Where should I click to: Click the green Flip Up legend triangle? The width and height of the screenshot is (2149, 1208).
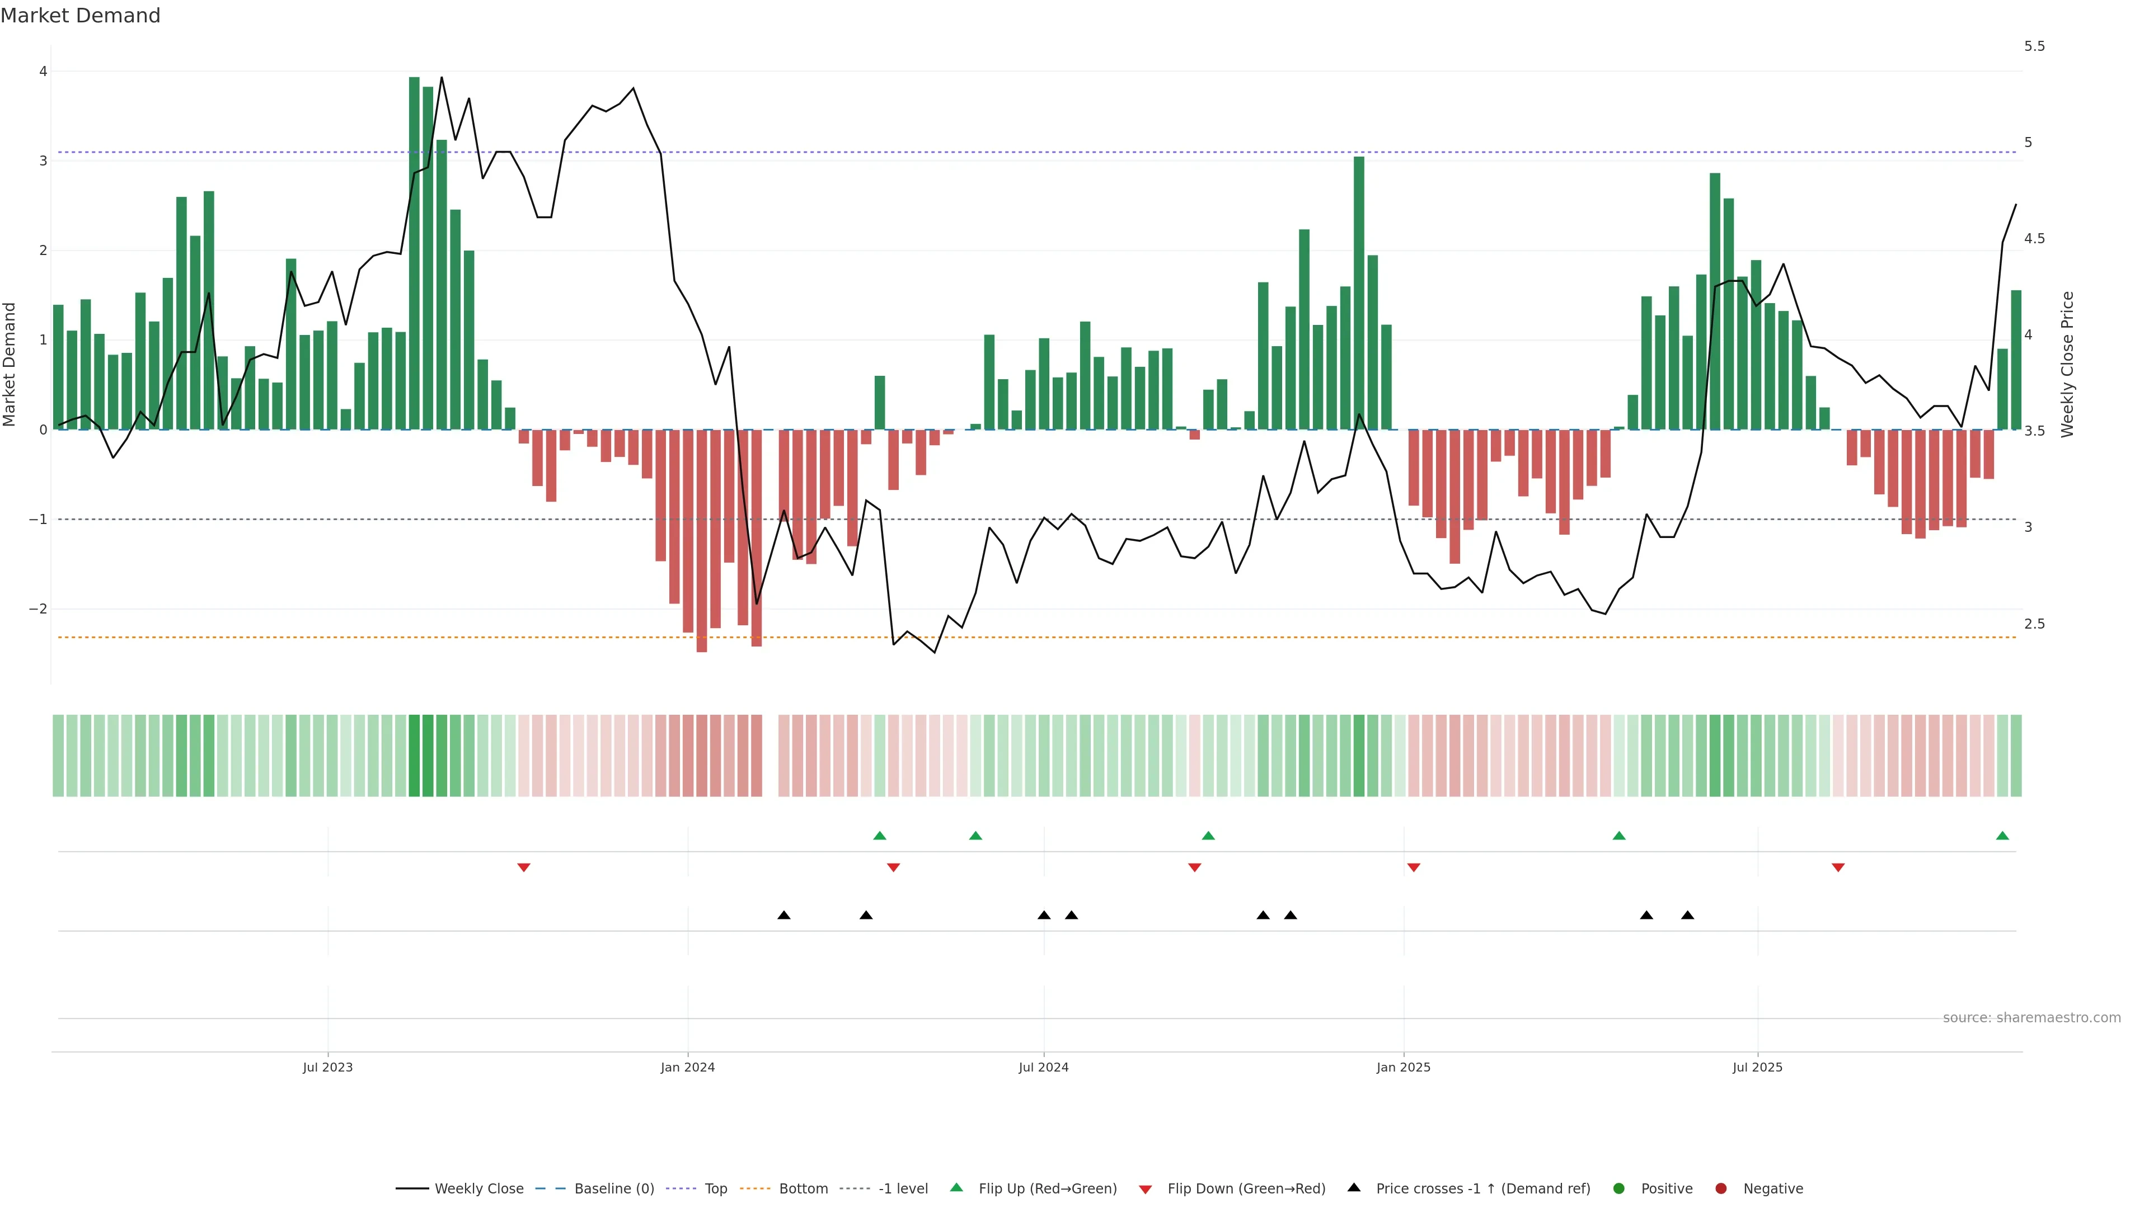957,1188
